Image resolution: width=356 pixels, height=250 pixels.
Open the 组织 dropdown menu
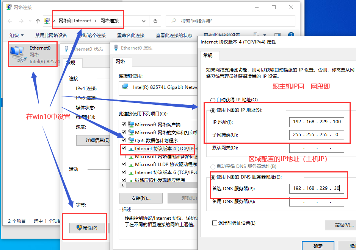click(x=16, y=35)
